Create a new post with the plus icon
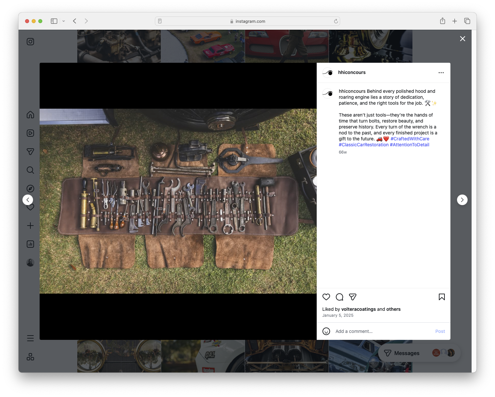This screenshot has height=397, width=495. [x=30, y=226]
